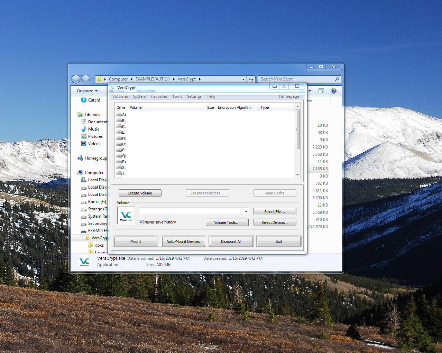Image resolution: width=442 pixels, height=353 pixels.
Task: Click the VeraCrypt logo in Volume group
Action: tap(126, 216)
